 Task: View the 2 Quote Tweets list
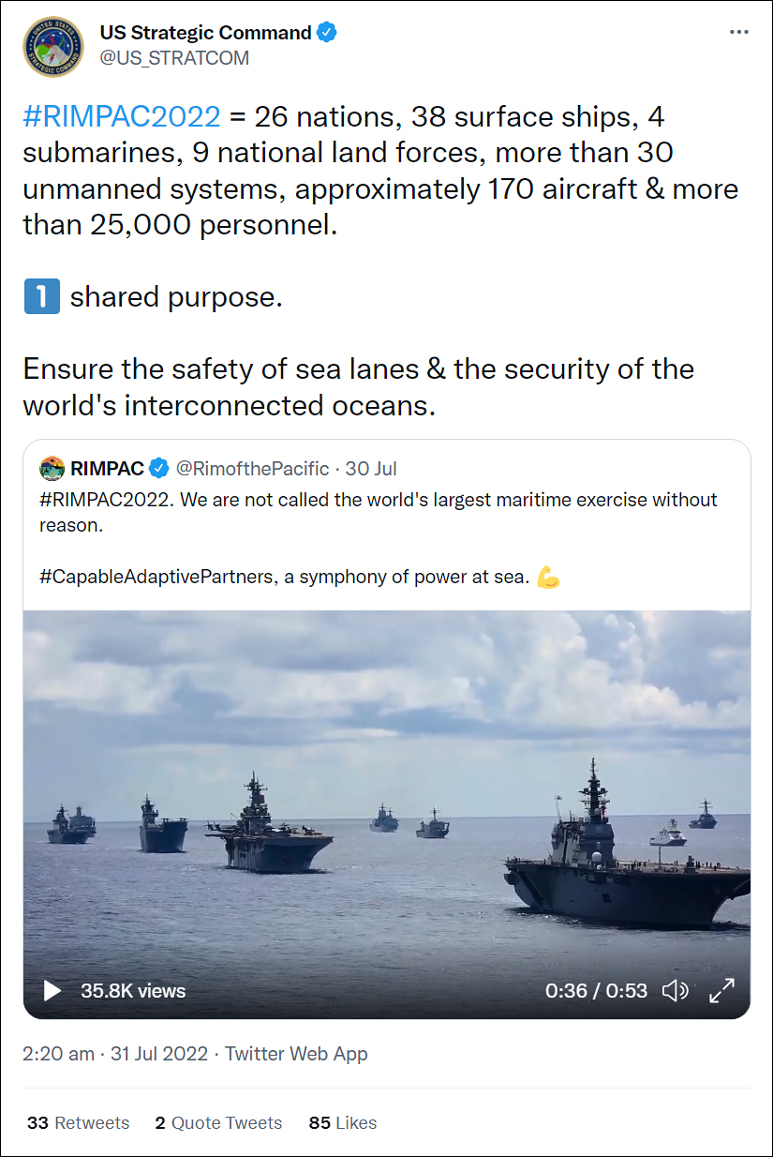(218, 1122)
